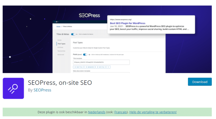Select Post Types in the sidebar
This screenshot has height=119, width=216.
tap(61, 44)
